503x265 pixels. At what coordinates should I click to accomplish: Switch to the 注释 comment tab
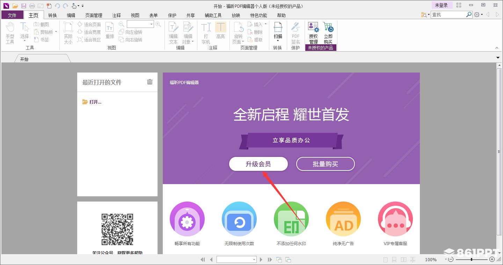tap(116, 15)
